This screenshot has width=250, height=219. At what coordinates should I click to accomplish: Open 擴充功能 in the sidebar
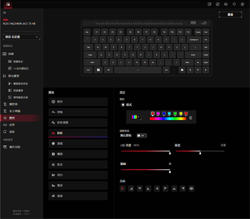pos(15,147)
